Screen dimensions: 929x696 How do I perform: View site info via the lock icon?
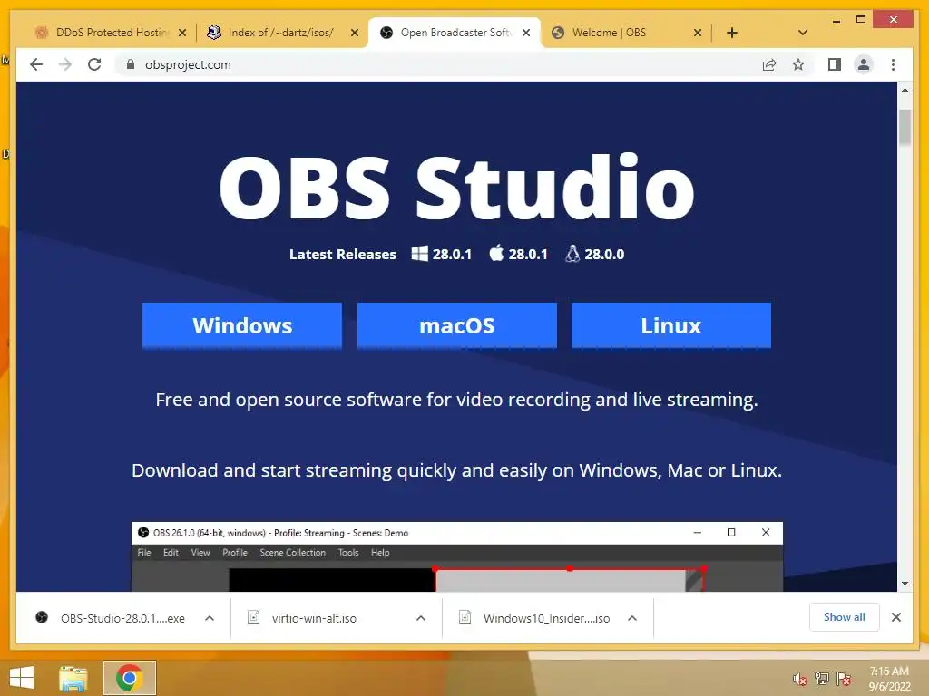(131, 64)
